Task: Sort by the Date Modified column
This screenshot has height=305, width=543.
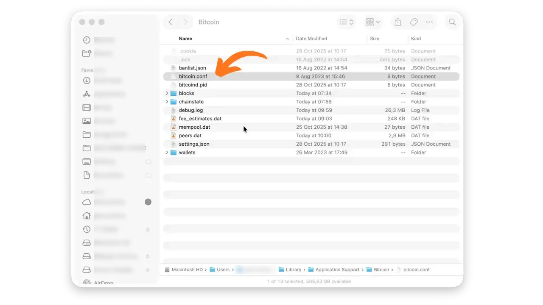Action: pos(311,39)
